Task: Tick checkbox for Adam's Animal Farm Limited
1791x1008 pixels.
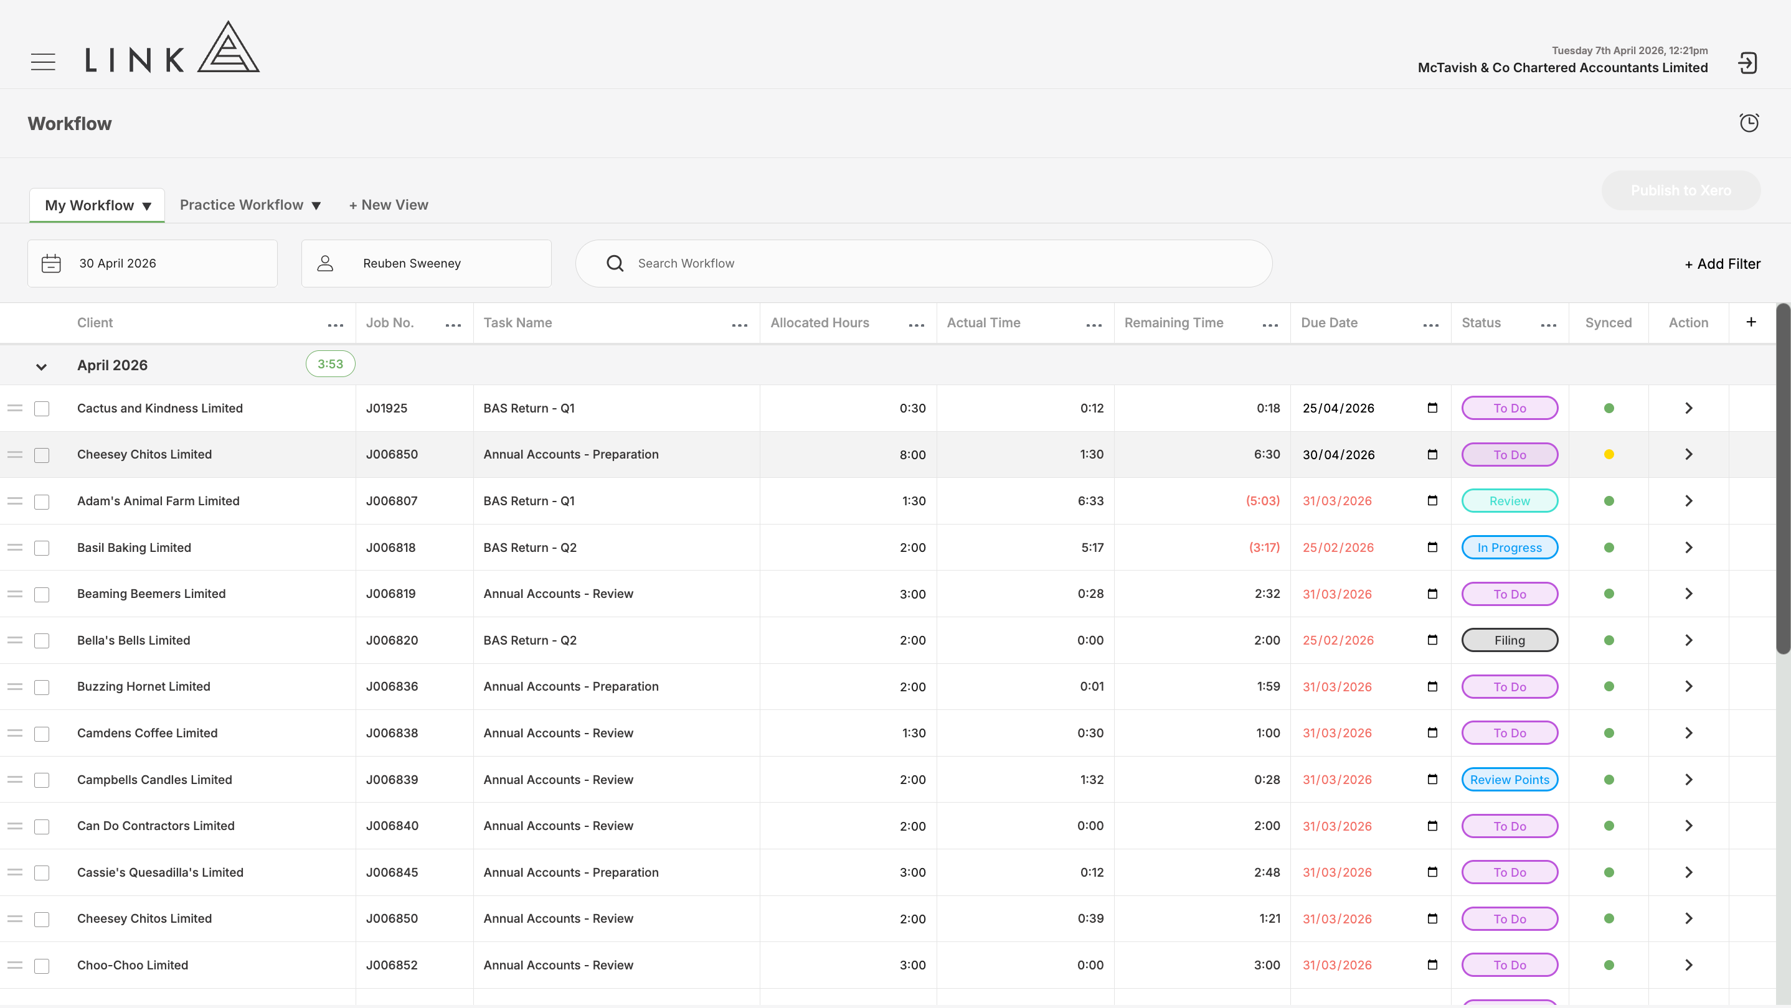Action: pyautogui.click(x=42, y=502)
